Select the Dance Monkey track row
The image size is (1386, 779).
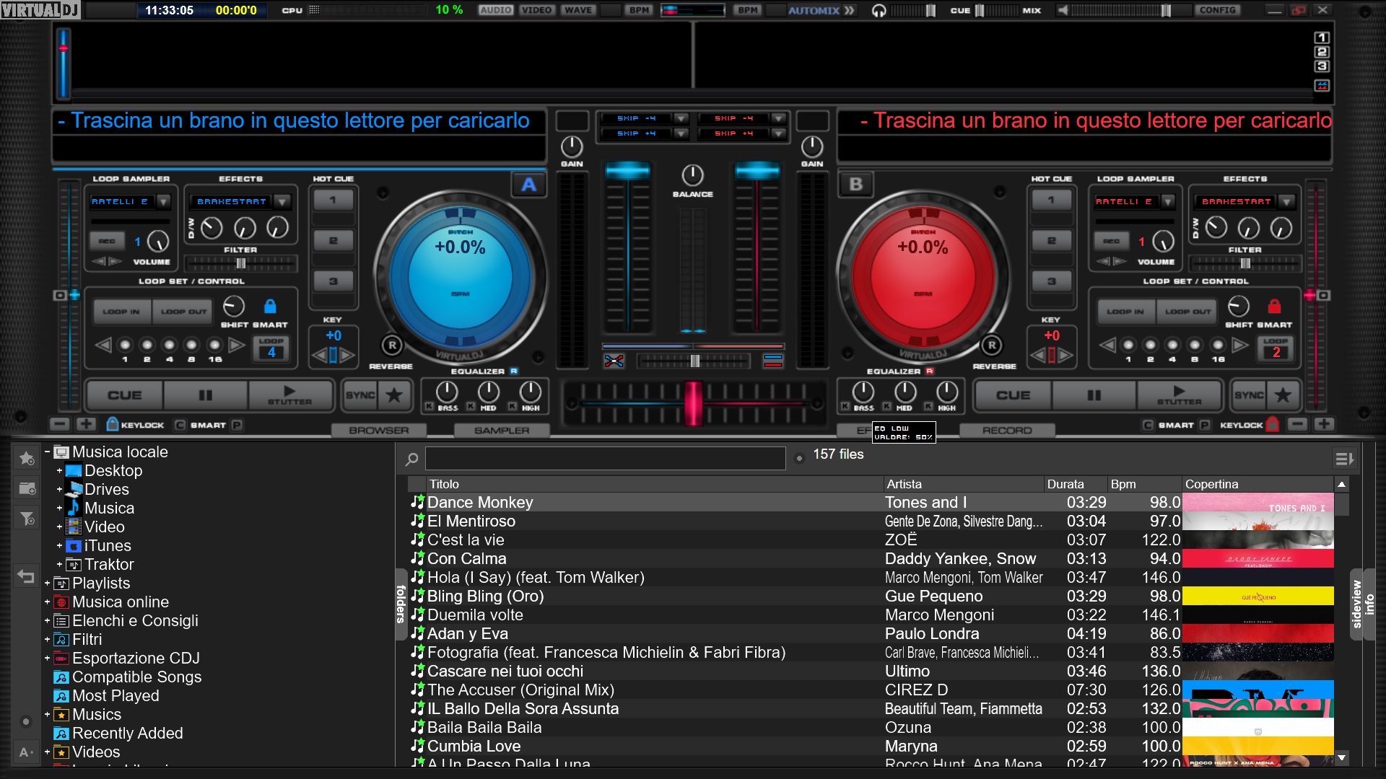[871, 502]
